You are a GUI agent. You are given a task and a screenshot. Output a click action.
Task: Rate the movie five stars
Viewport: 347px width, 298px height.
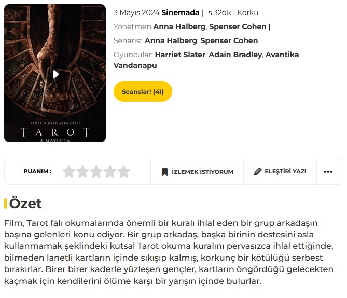(x=124, y=171)
